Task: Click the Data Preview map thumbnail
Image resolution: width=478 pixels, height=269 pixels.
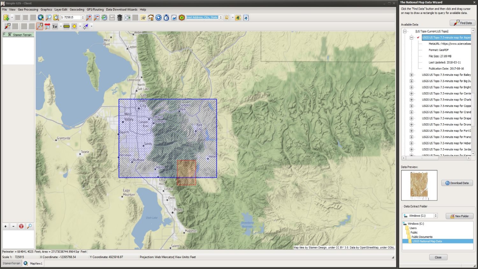Action: pyautogui.click(x=419, y=185)
